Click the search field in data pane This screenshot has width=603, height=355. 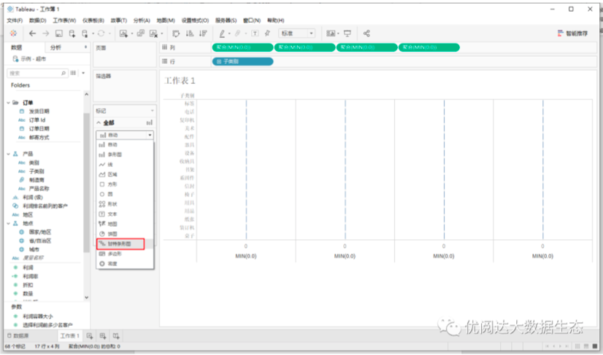coord(37,73)
